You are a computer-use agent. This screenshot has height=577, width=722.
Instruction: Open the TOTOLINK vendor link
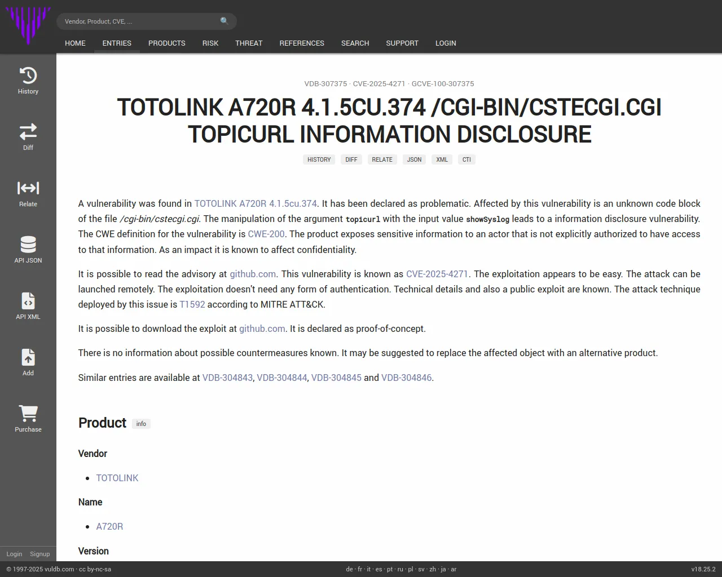(x=117, y=478)
